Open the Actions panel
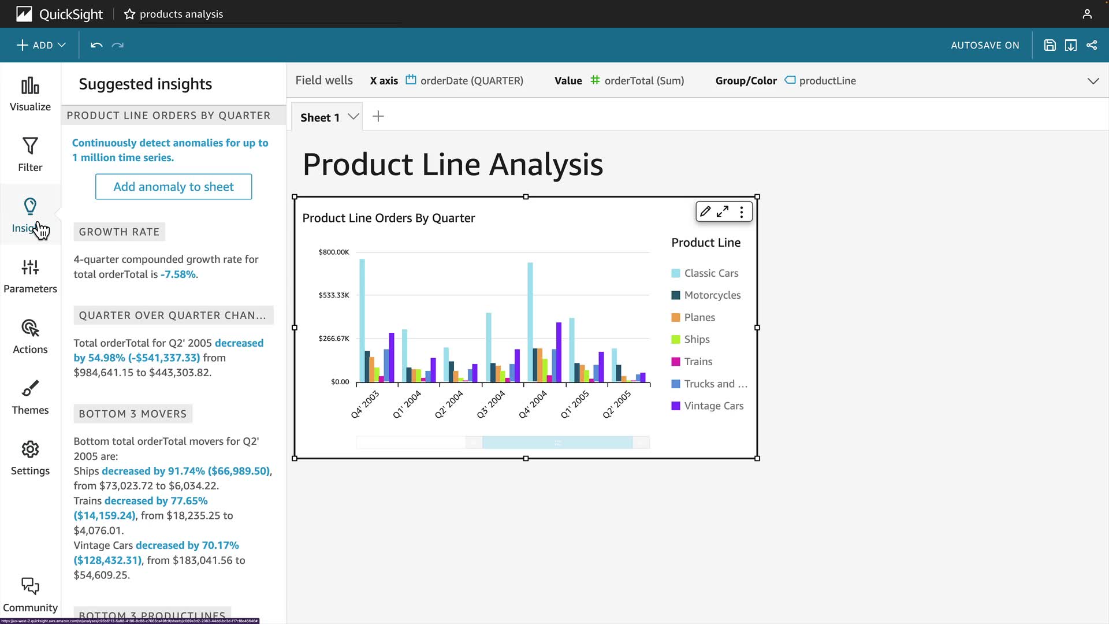Viewport: 1109px width, 624px height. [x=30, y=337]
